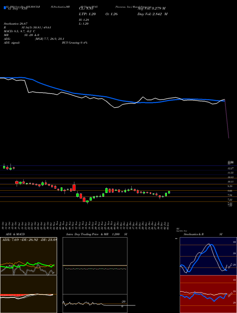Click the MR SI: -20 & 0 line

[x=21, y=35]
